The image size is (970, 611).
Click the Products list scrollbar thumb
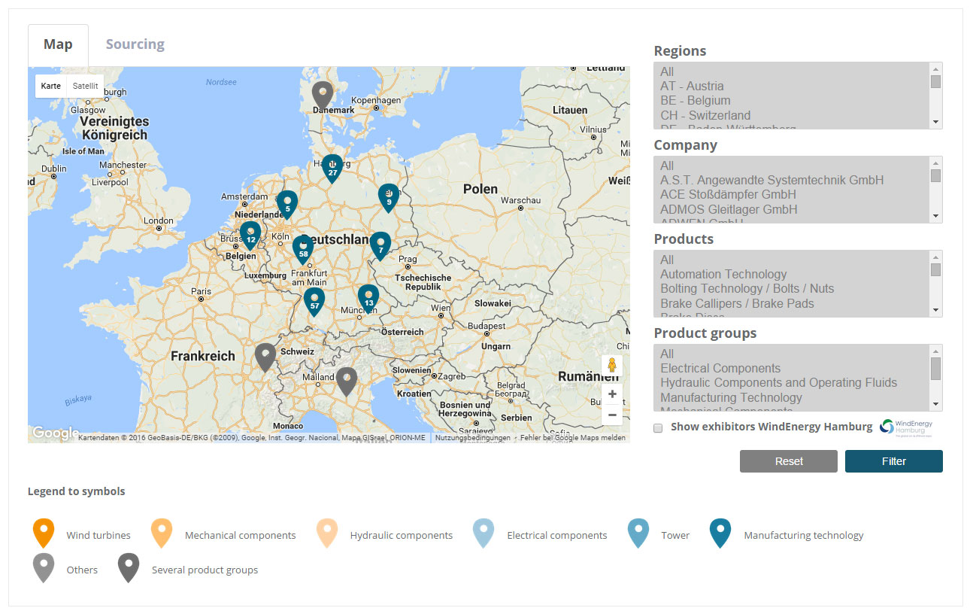[935, 269]
